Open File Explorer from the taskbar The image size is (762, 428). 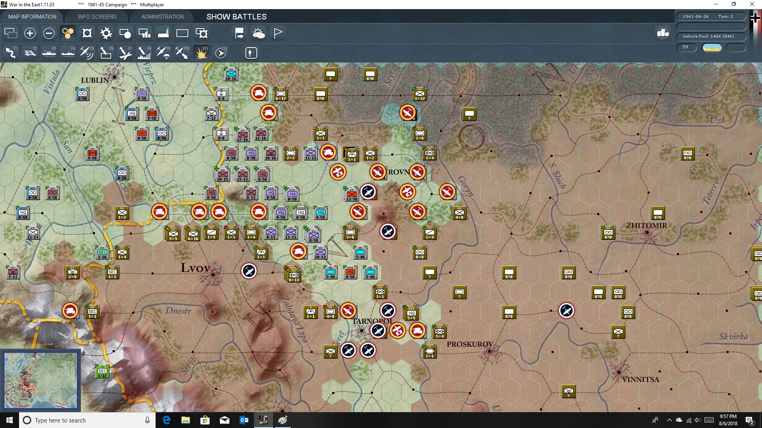(186, 420)
